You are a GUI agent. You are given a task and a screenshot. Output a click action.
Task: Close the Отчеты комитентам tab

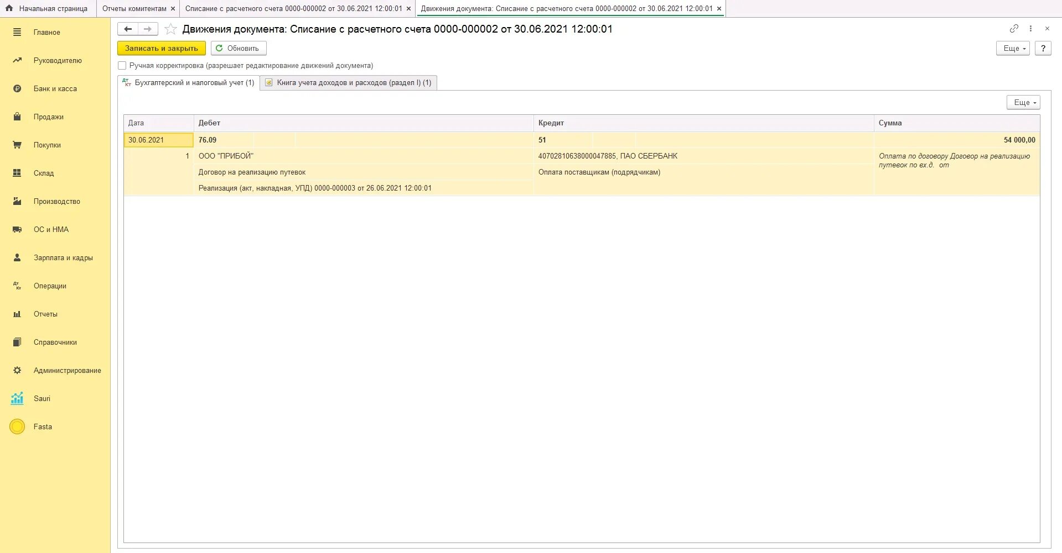click(173, 9)
